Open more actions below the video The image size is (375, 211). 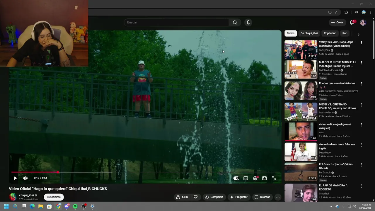coord(278,197)
